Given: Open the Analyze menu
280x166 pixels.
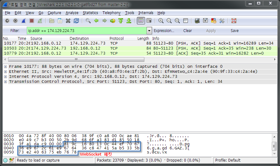Looking at the screenshot, I should [x=72, y=13].
